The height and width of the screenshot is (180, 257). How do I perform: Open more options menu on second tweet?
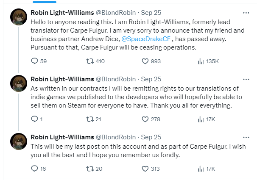(246, 79)
